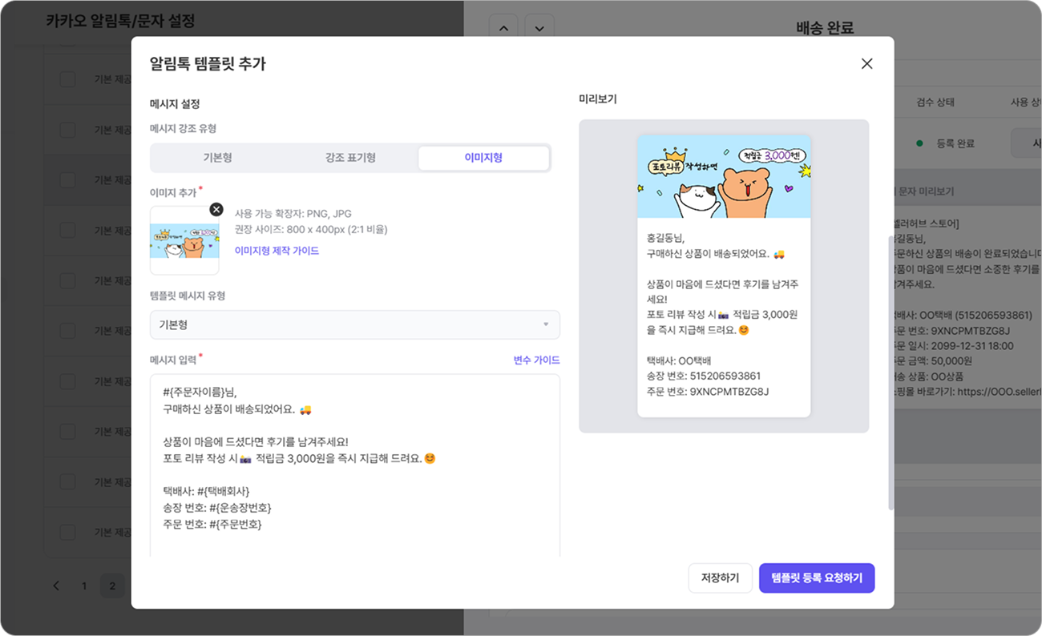This screenshot has width=1042, height=636.
Task: Click the 저장하기 button
Action: 720,578
